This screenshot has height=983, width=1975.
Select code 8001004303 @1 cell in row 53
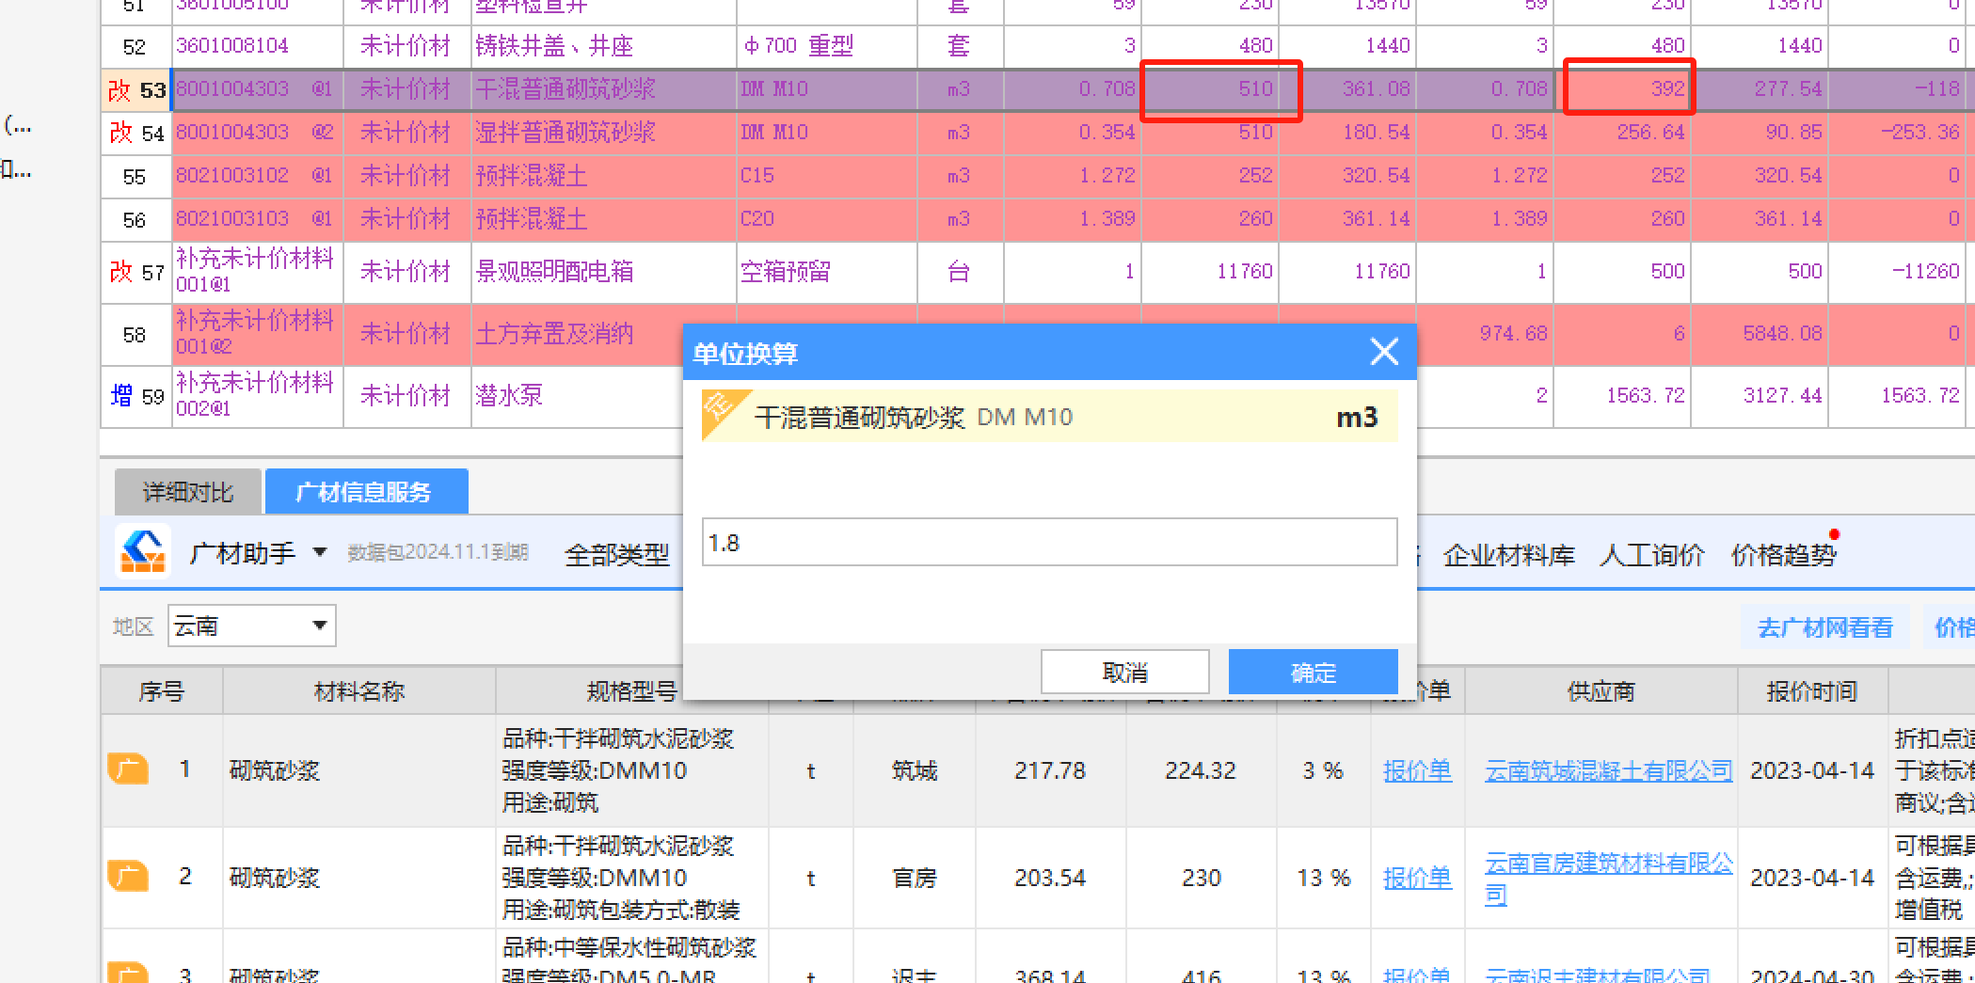pos(257,89)
